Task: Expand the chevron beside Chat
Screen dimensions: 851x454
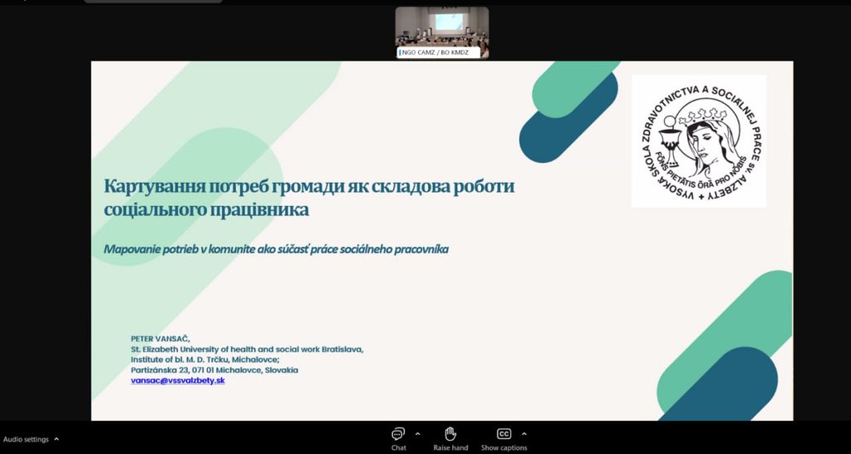Action: (417, 434)
